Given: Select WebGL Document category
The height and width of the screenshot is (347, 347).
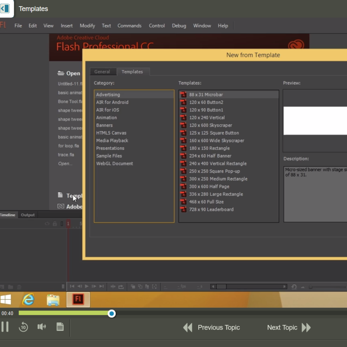Looking at the screenshot, I should coord(134,164).
